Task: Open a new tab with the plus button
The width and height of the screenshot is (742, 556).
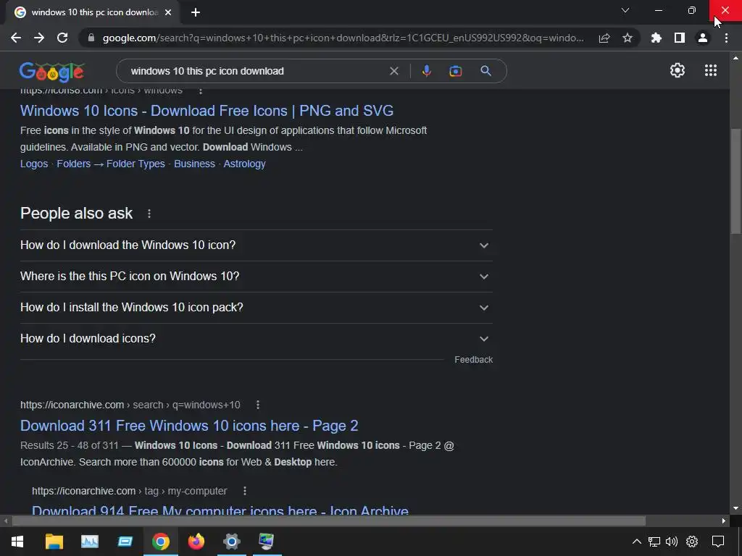Action: 196,12
